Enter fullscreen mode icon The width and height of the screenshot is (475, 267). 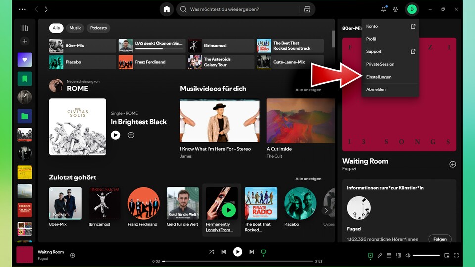tap(456, 255)
